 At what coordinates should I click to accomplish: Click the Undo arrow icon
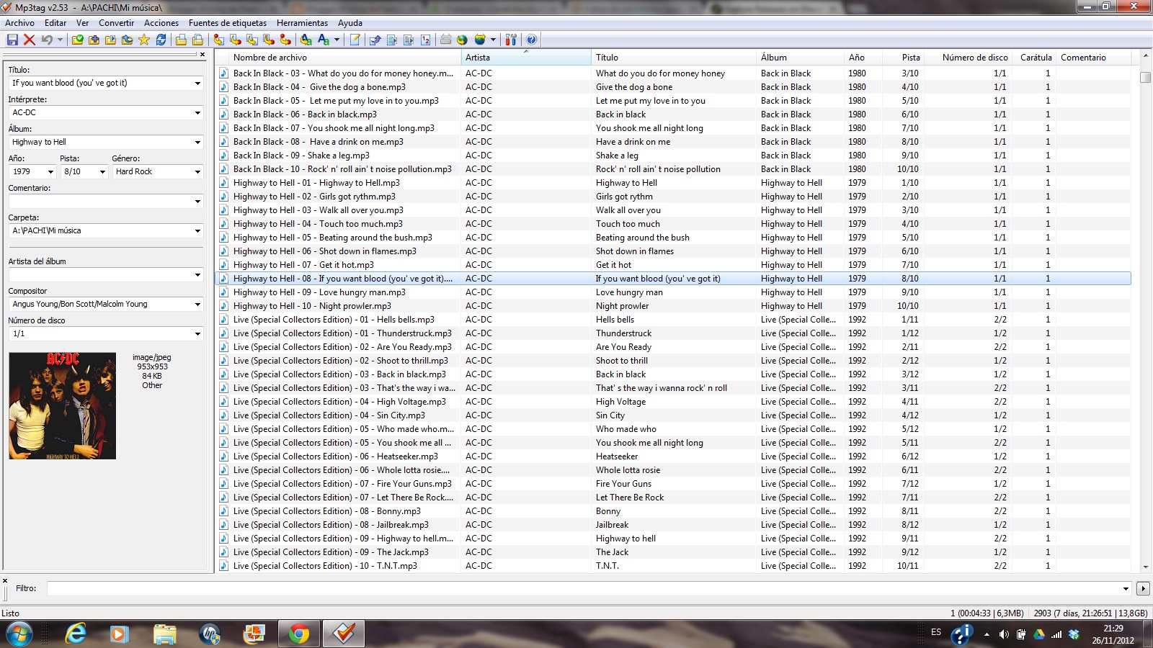[x=47, y=40]
